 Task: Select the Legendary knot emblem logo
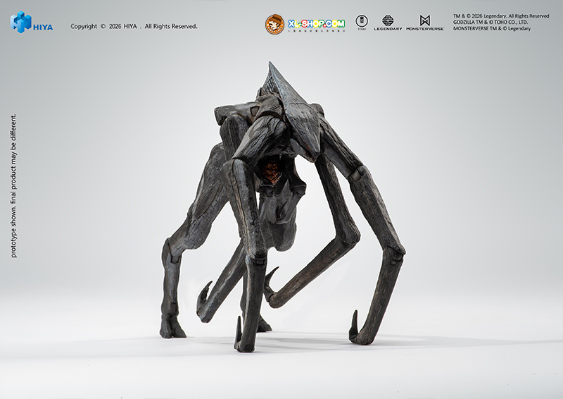(x=388, y=20)
